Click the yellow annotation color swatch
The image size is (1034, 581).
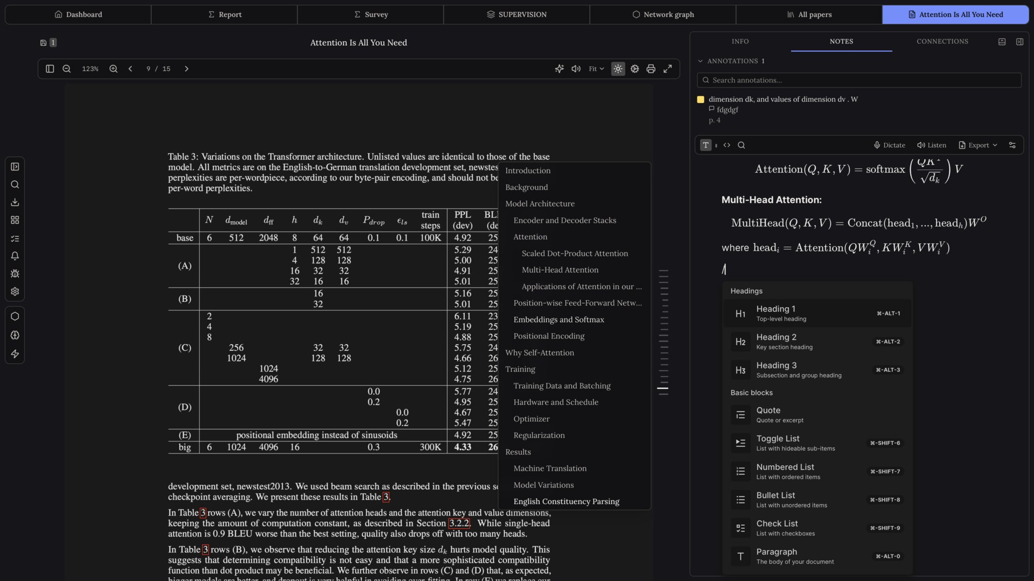coord(701,100)
